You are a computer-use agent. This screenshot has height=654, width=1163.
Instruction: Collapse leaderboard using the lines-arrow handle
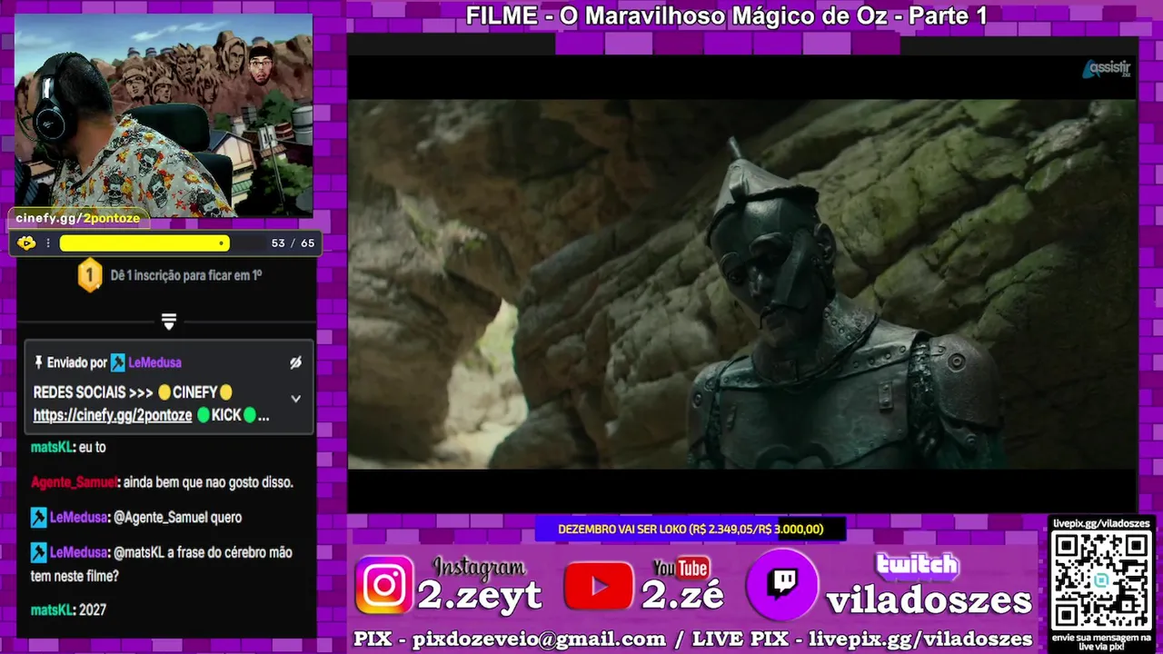168,322
